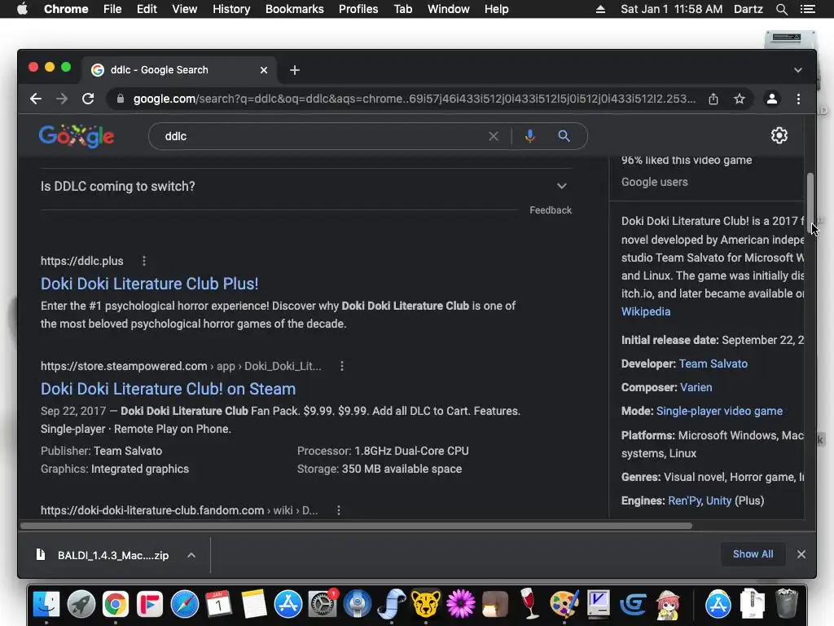Open Launchpad rocket in the dock
834x626 pixels.
[81, 604]
